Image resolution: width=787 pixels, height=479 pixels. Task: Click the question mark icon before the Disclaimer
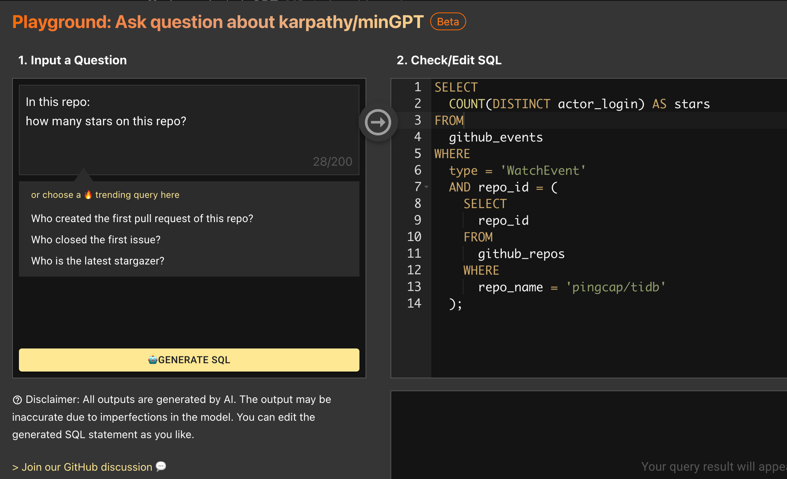coord(17,400)
